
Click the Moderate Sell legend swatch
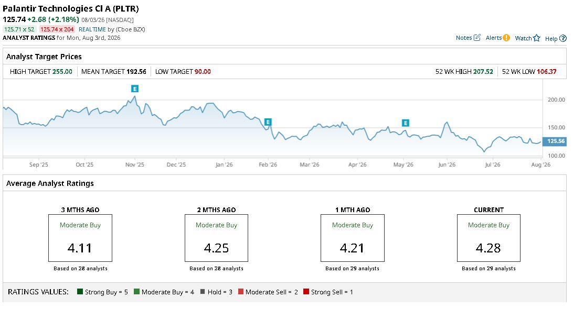tap(240, 292)
